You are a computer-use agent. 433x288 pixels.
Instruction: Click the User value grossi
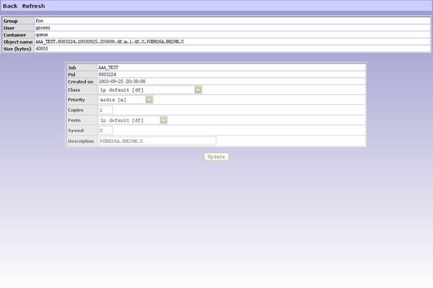43,28
